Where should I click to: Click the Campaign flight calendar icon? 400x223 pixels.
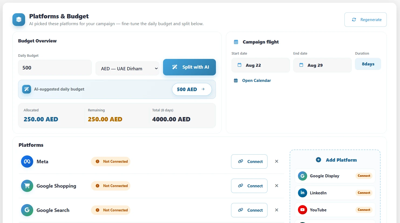[236, 42]
